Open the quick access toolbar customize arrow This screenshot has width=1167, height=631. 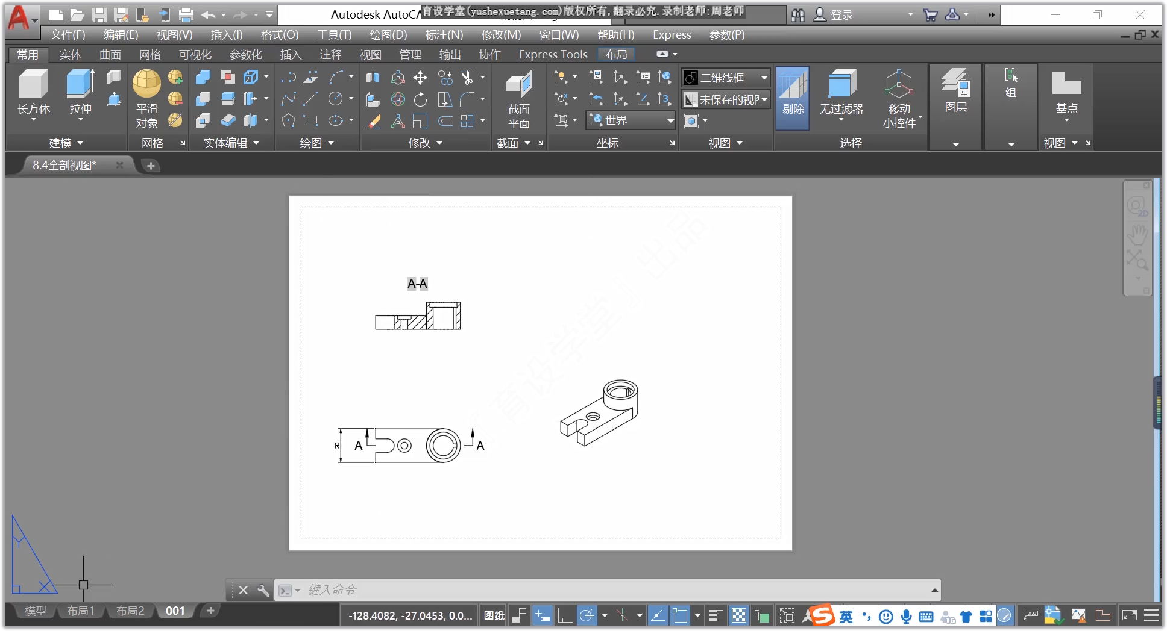pyautogui.click(x=269, y=14)
